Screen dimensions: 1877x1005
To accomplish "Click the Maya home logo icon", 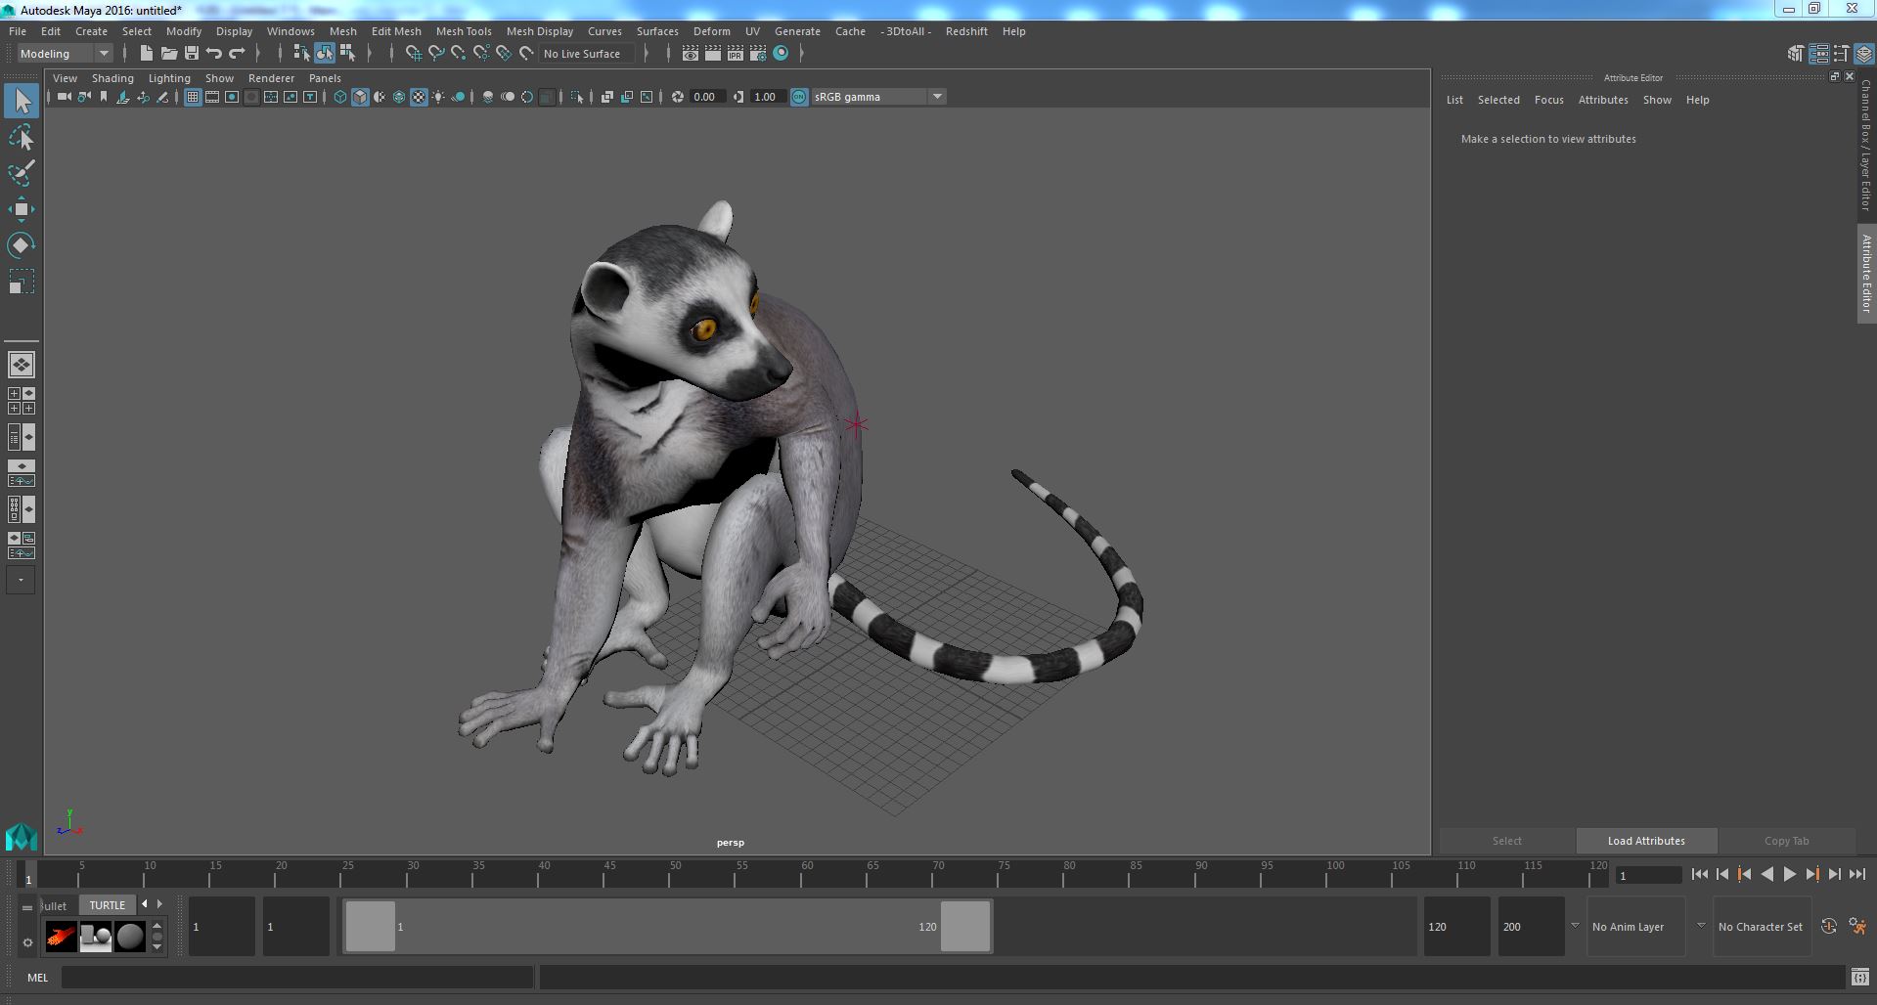I will pos(21,837).
